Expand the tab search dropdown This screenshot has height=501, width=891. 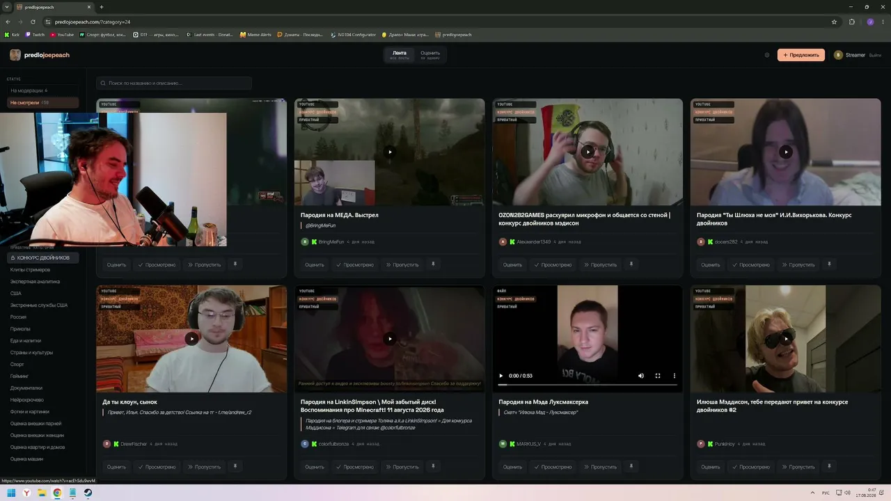click(8, 7)
